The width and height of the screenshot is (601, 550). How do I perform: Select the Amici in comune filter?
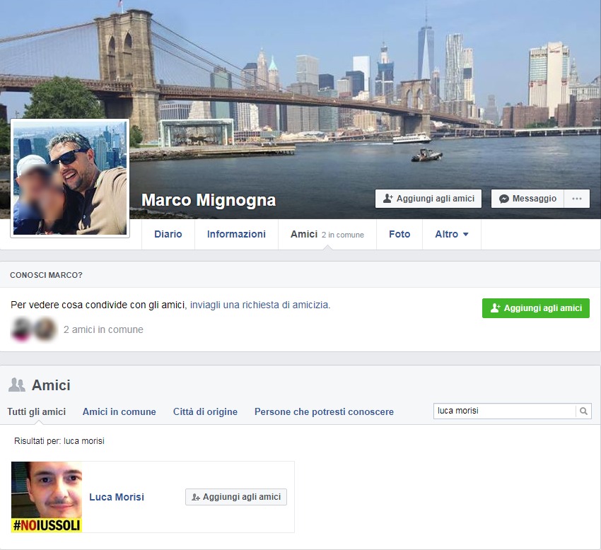119,411
